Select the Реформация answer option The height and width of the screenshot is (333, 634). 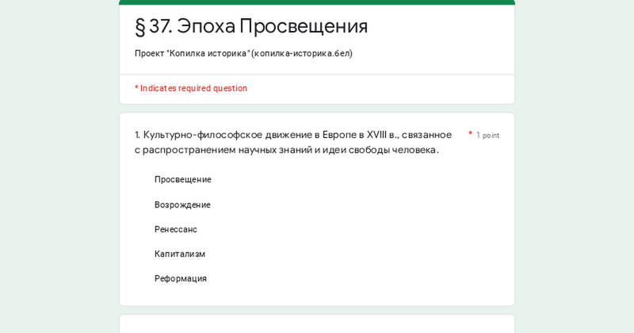coord(181,278)
